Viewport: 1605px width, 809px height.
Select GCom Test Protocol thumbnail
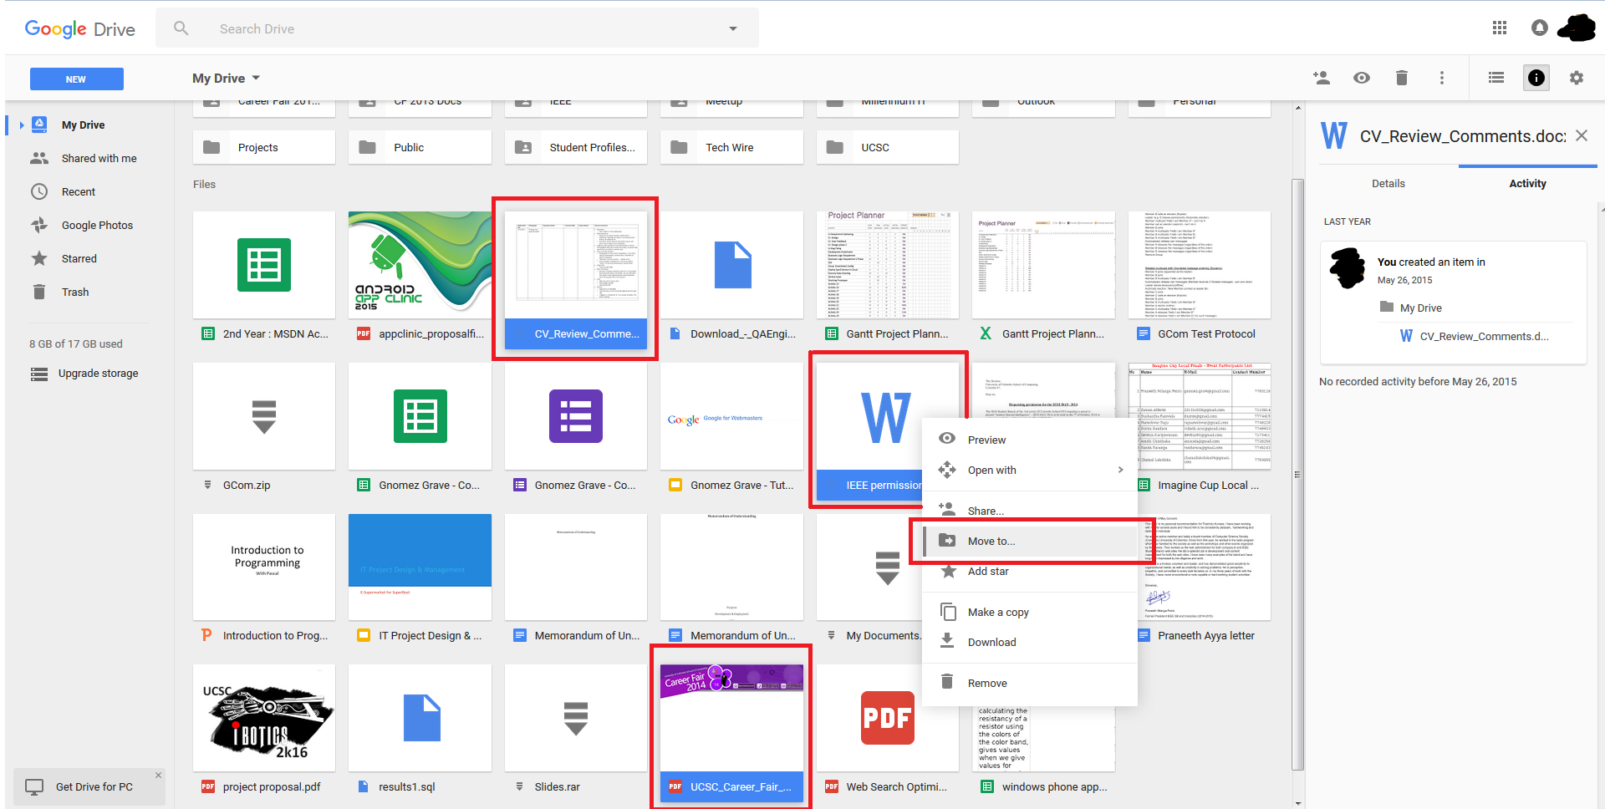pyautogui.click(x=1200, y=265)
